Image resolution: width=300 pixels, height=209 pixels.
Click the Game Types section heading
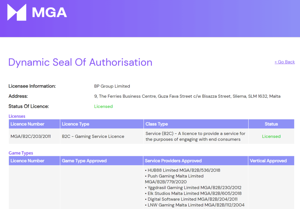[21, 153]
